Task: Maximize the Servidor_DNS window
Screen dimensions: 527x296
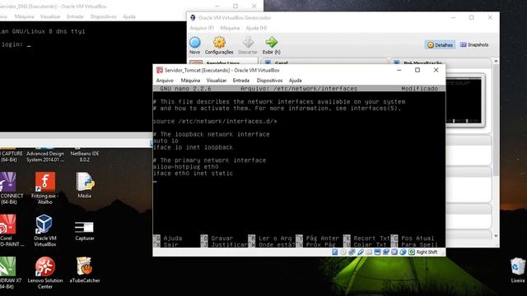Action: tap(236, 6)
